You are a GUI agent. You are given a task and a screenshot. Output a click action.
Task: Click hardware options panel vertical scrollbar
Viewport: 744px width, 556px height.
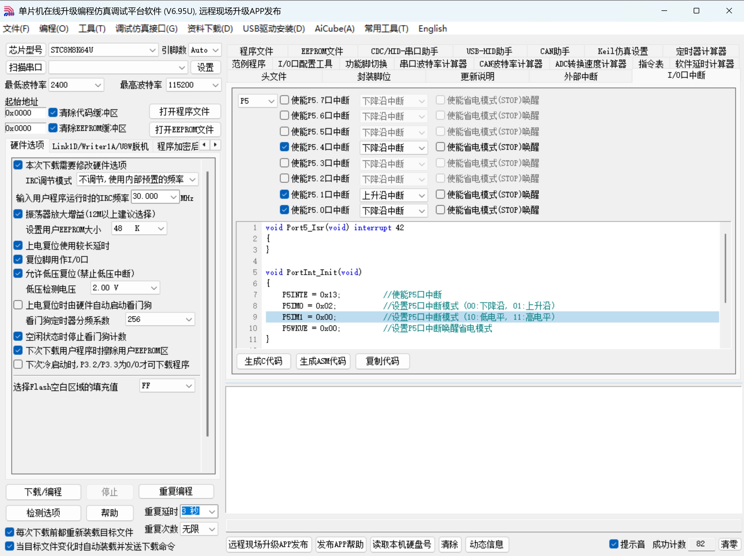coord(208,304)
